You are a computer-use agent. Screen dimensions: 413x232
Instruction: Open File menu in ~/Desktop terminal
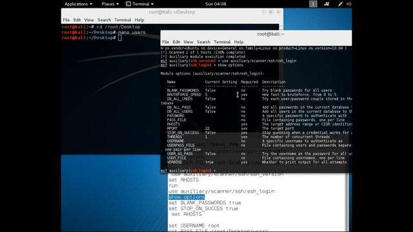click(x=66, y=20)
